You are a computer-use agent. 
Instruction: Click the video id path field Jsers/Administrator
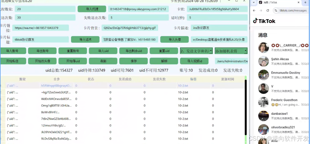pos(231,61)
